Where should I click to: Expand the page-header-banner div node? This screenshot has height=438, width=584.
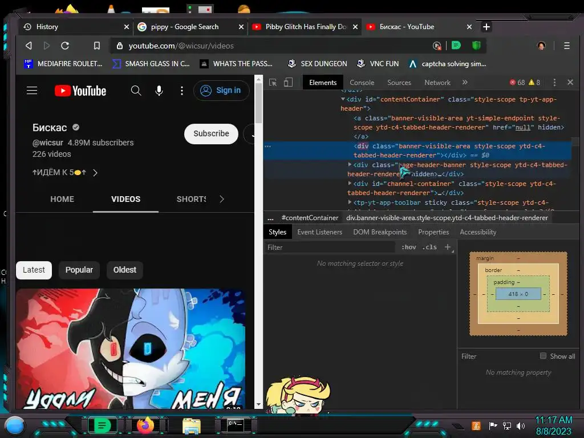[x=350, y=164]
